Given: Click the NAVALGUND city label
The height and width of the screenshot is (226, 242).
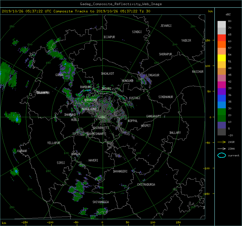Looking at the screenshot, I should 89,109.
